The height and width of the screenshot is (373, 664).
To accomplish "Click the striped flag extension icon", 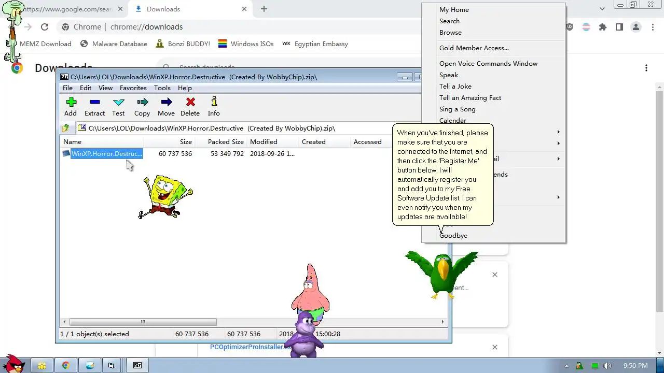I will click(586, 27).
